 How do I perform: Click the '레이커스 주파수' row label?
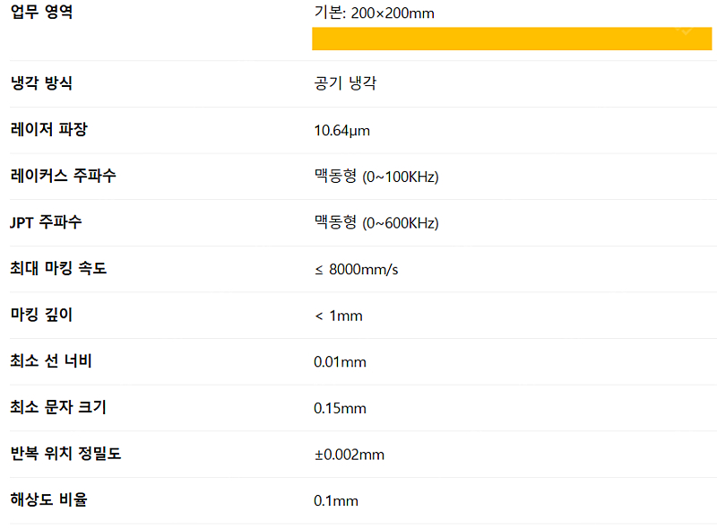click(63, 176)
